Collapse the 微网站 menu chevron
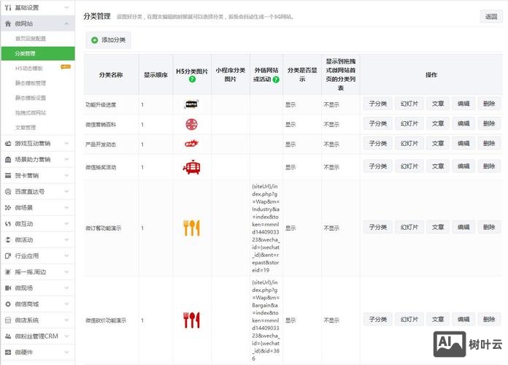Screen dimensions: 508x365 pyautogui.click(x=66, y=23)
